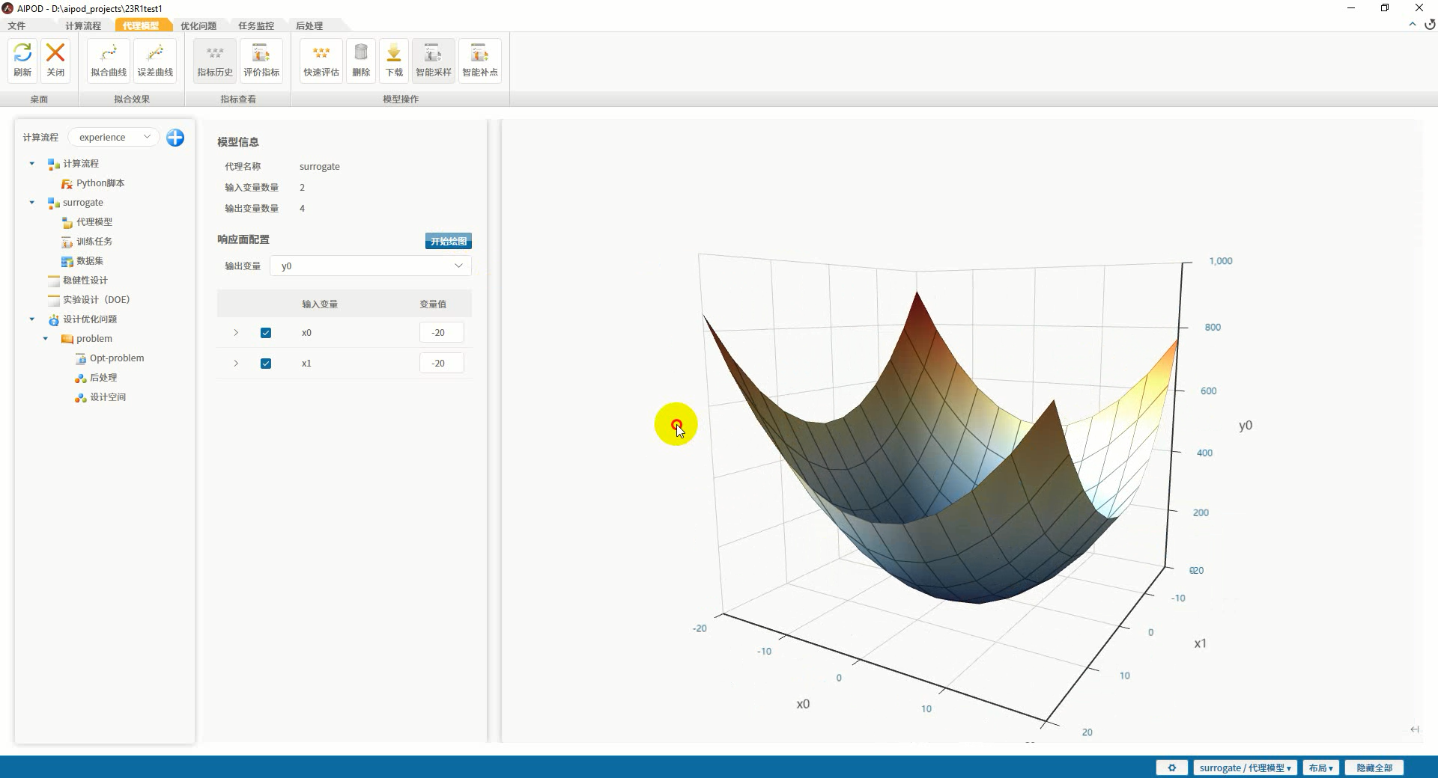Start 智能补点 smart point-filling
The height and width of the screenshot is (778, 1438).
coord(480,60)
